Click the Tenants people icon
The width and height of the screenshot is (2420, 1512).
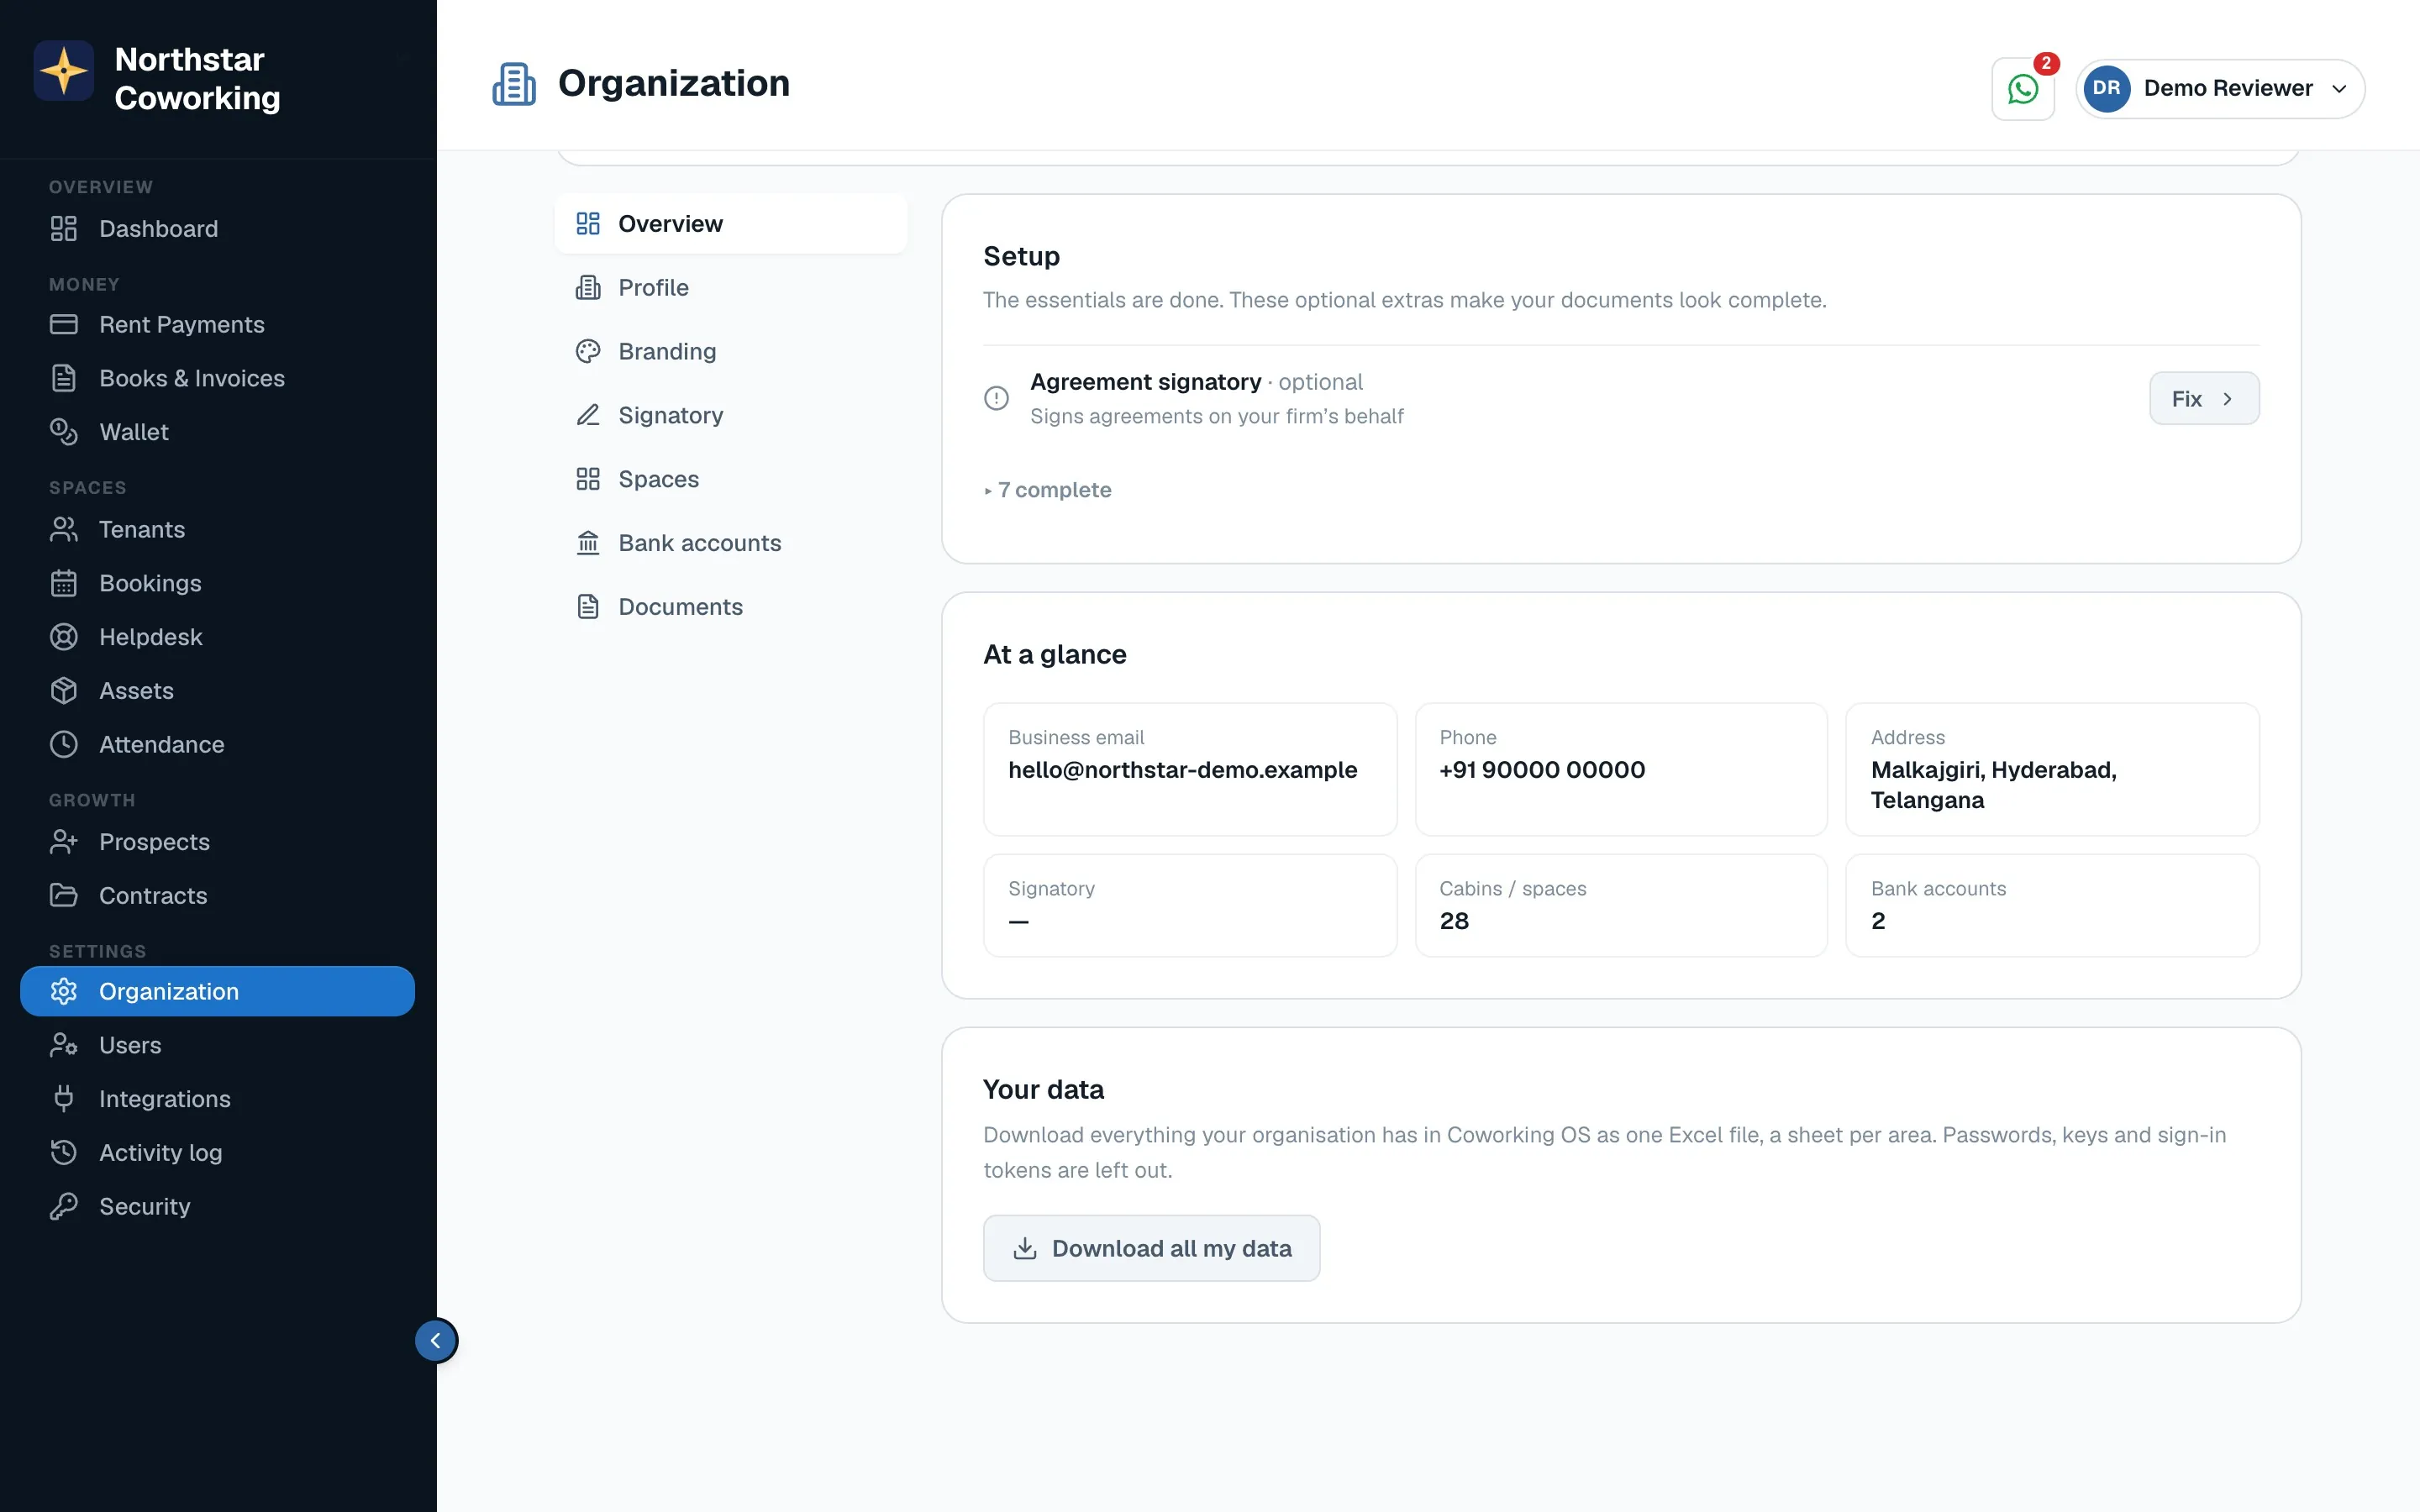pos(64,529)
